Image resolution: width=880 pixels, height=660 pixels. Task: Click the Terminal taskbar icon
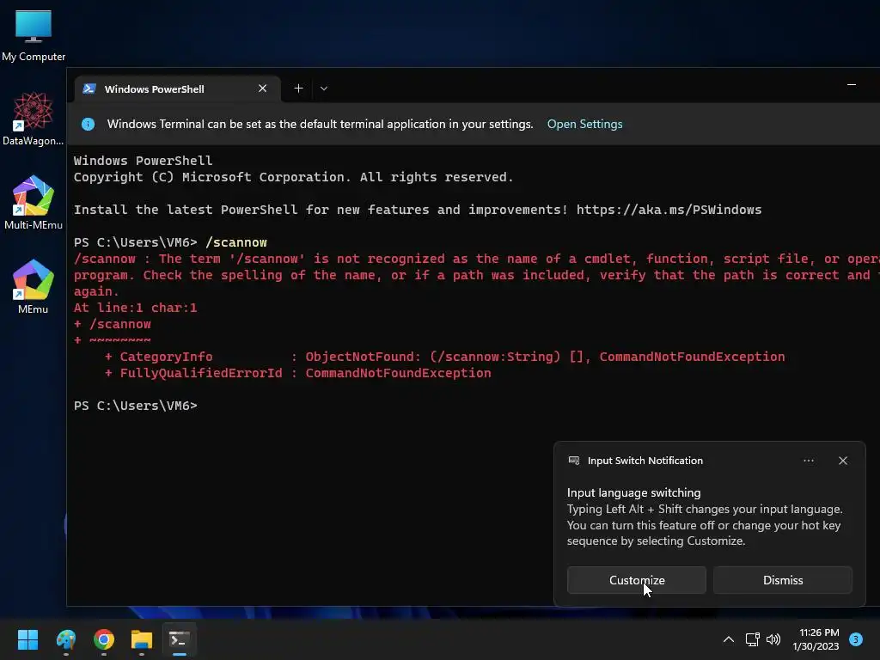click(x=180, y=639)
